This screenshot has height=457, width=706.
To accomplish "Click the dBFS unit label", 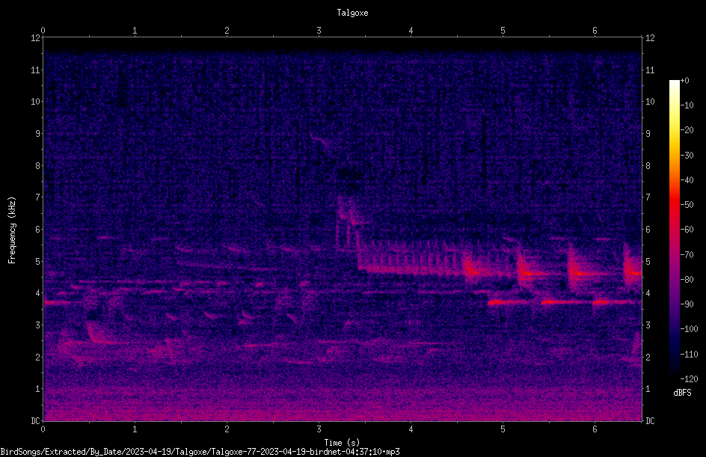I will [x=682, y=393].
